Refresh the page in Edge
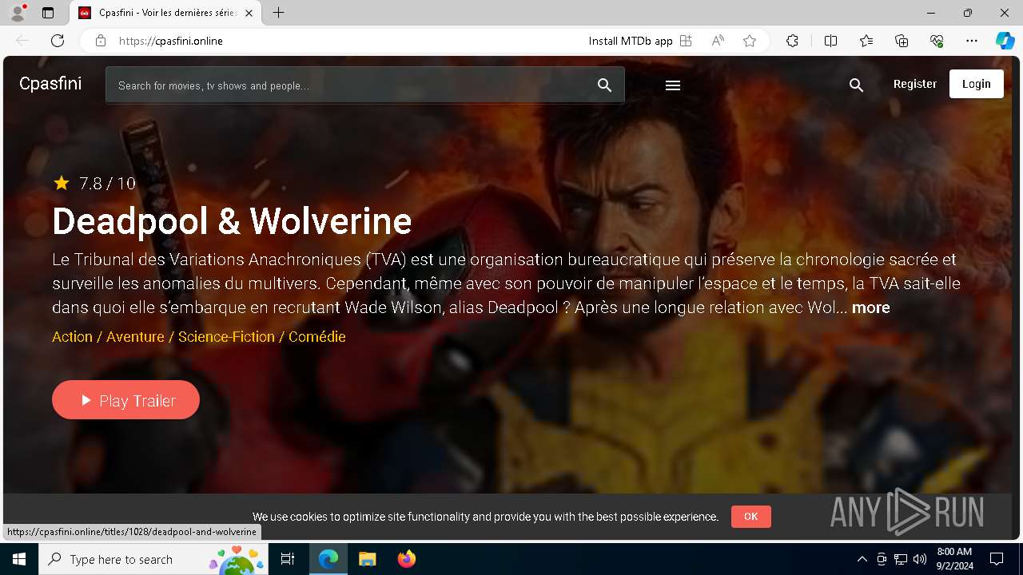The width and height of the screenshot is (1023, 575). tap(58, 41)
